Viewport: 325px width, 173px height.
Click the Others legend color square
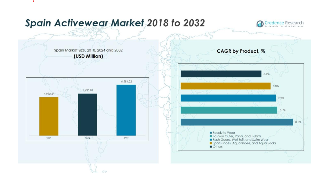[211, 147]
